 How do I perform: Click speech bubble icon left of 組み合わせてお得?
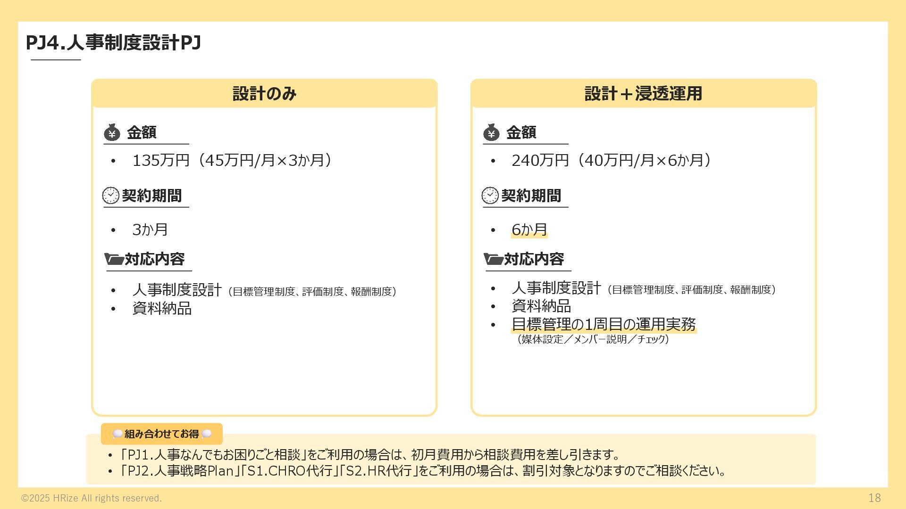coord(117,434)
